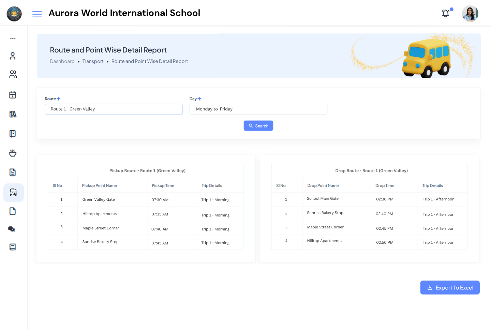
Task: Click the Aurora World school logo
Action: tap(14, 14)
